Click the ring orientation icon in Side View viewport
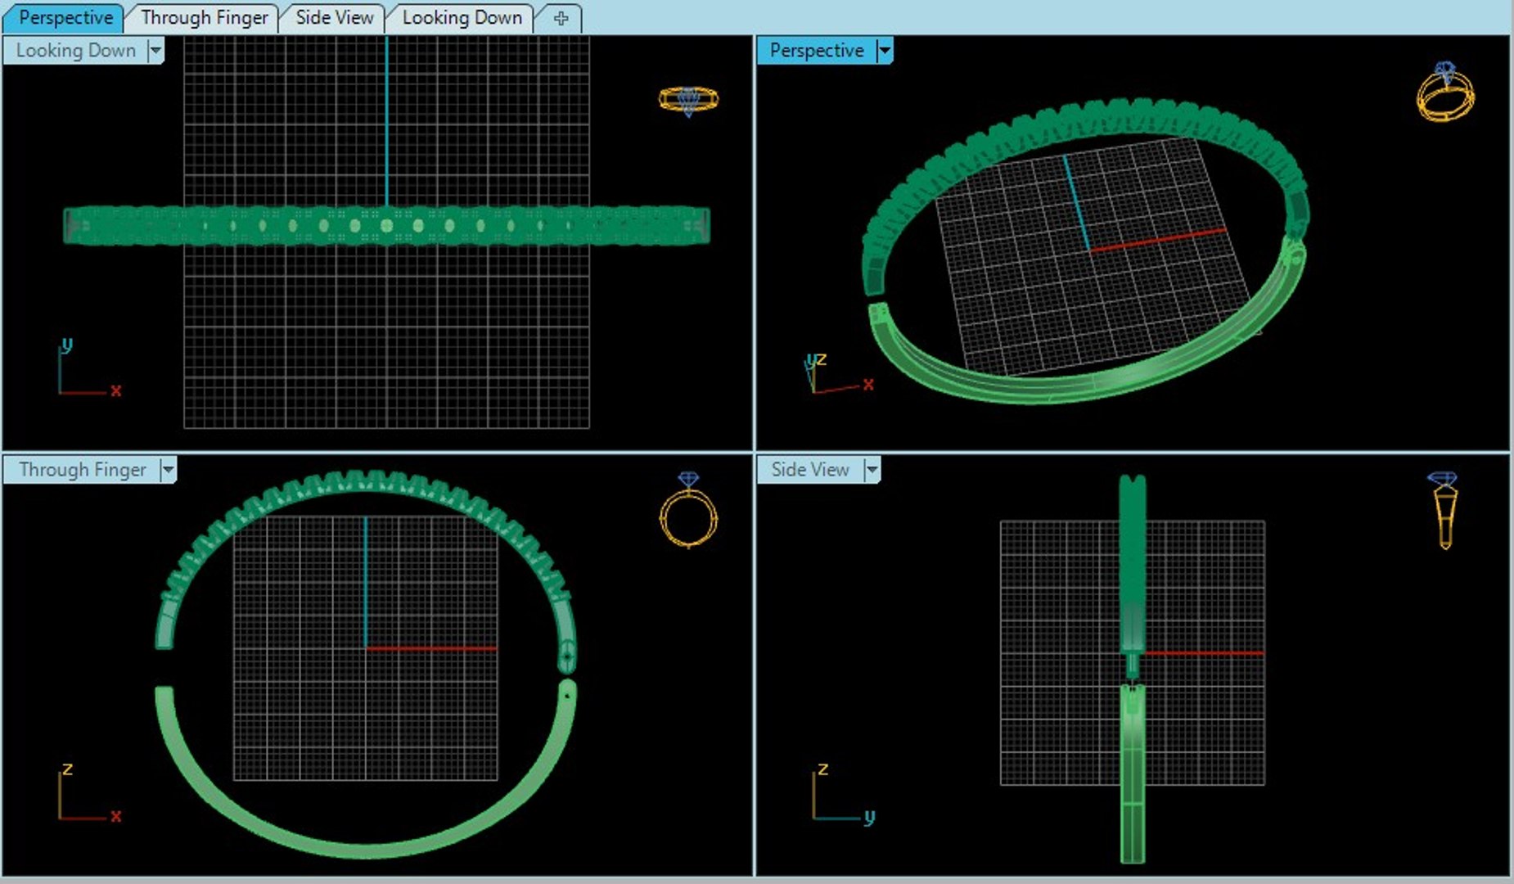Image resolution: width=1514 pixels, height=884 pixels. (x=1444, y=509)
